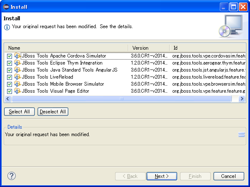Click feature icon for Eclipse Thym Integration
Screen dimensions: 250x187
coord(17,63)
